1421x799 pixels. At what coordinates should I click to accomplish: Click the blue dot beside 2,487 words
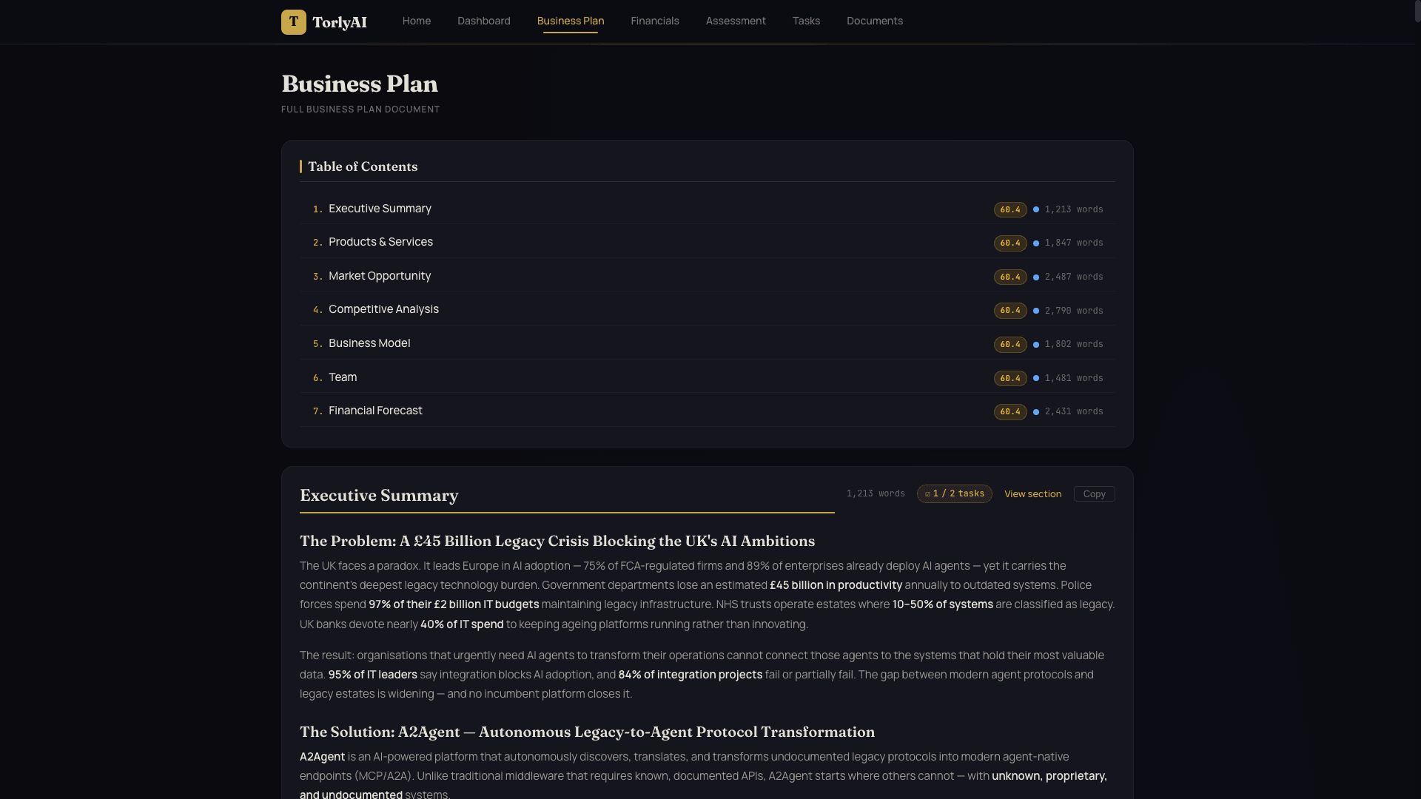click(x=1036, y=277)
